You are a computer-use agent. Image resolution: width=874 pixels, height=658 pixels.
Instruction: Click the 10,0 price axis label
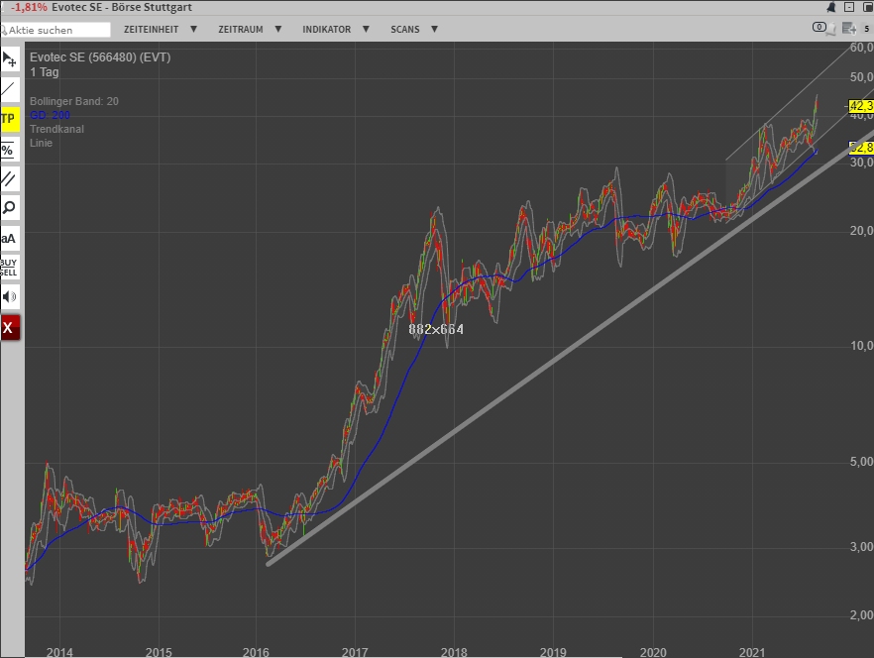862,346
